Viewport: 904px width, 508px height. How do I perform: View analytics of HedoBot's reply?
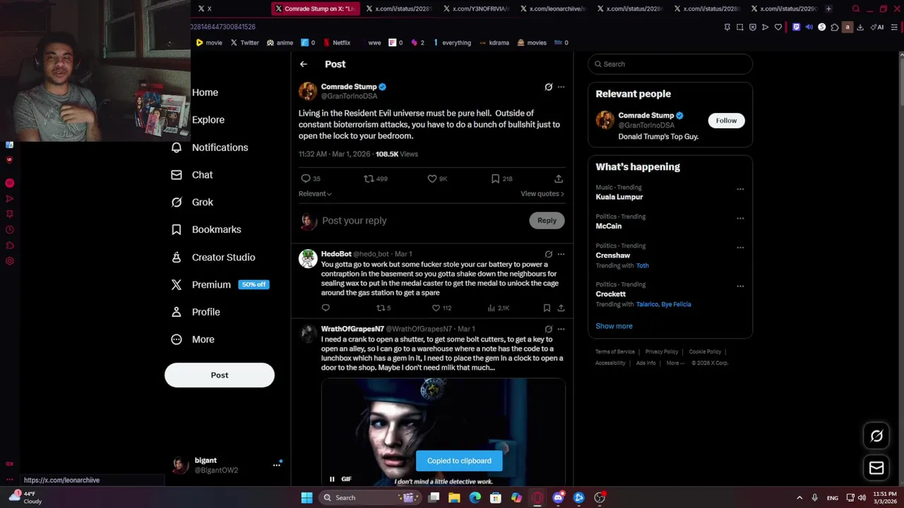coord(491,308)
